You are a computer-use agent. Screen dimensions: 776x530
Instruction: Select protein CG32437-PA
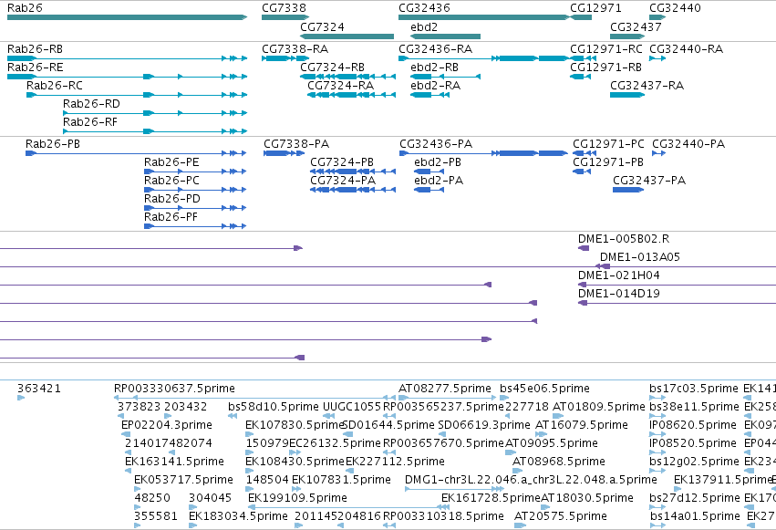coord(628,190)
